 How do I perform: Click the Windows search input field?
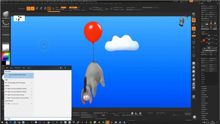(38, 119)
